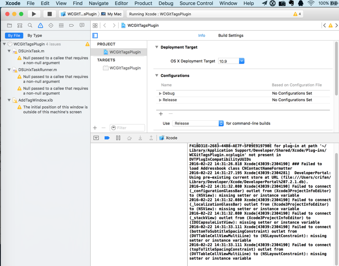Expand the Debug configuration row

point(160,93)
